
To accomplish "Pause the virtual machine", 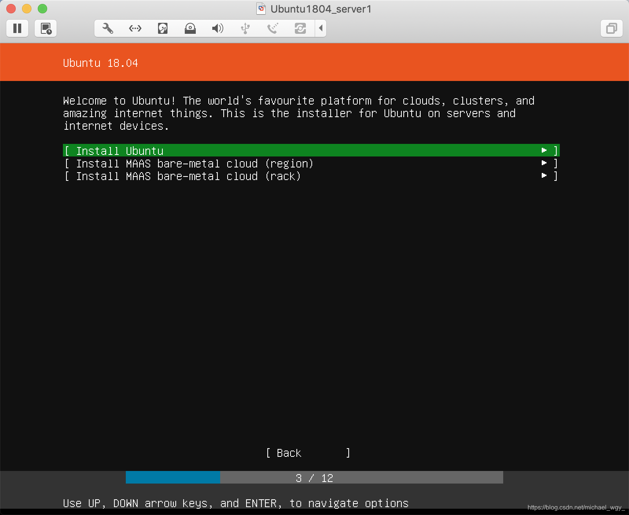I will coord(17,28).
